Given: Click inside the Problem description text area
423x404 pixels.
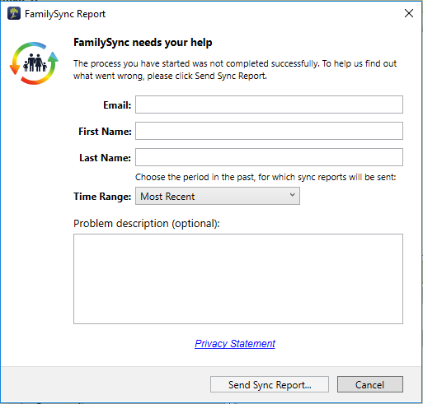Looking at the screenshot, I should point(238,279).
